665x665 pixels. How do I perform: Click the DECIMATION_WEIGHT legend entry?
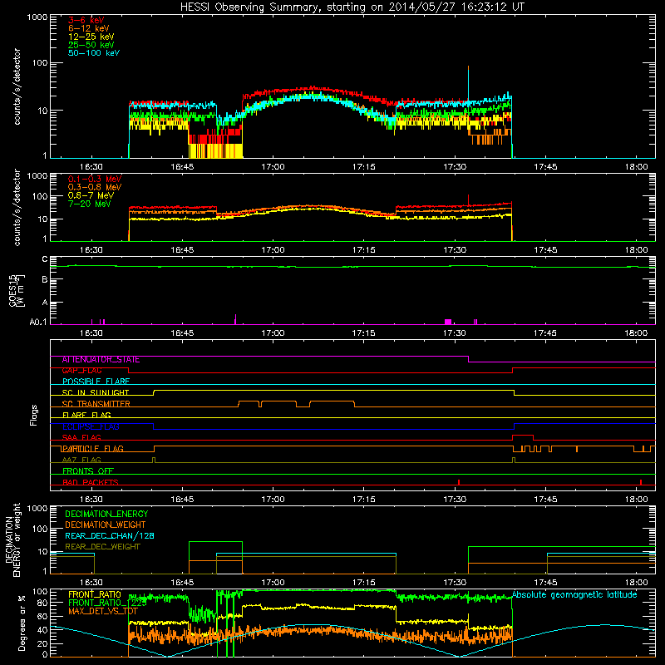coord(106,525)
